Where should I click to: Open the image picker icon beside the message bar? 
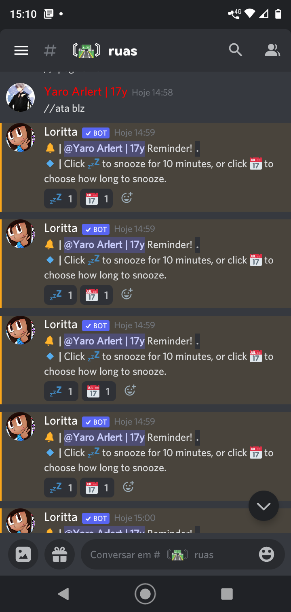[x=23, y=554]
